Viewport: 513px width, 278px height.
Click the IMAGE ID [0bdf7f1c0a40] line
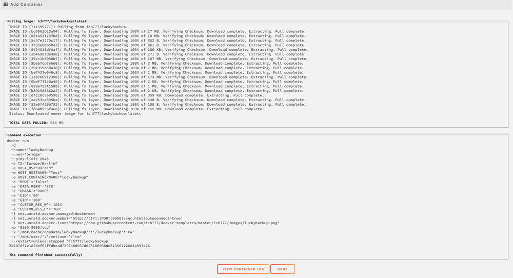156,82
